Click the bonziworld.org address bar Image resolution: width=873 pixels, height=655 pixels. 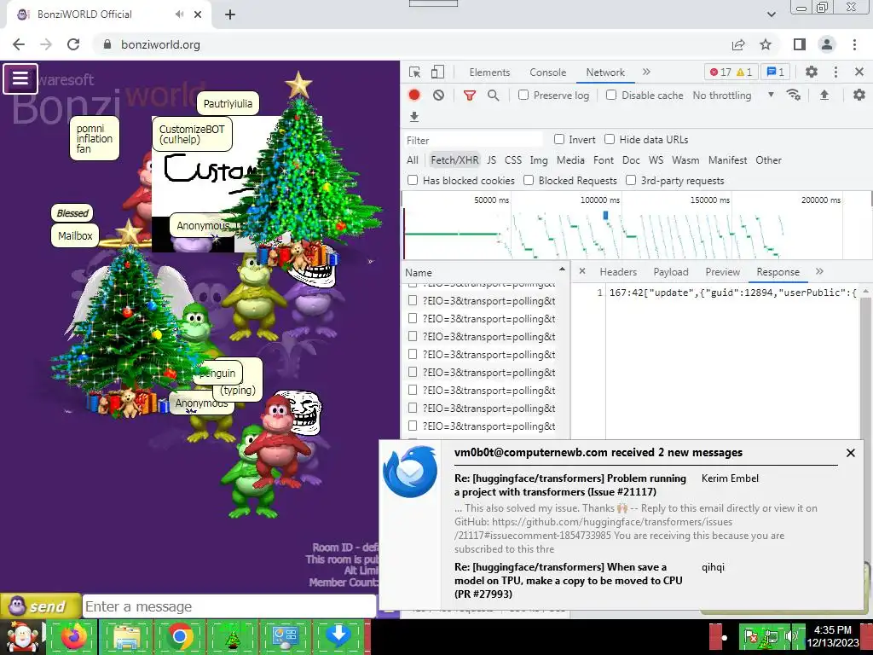click(412, 44)
